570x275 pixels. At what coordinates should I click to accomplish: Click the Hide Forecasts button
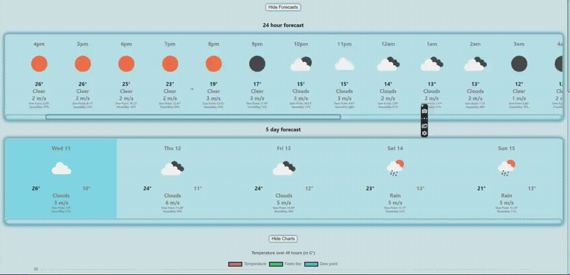(283, 7)
